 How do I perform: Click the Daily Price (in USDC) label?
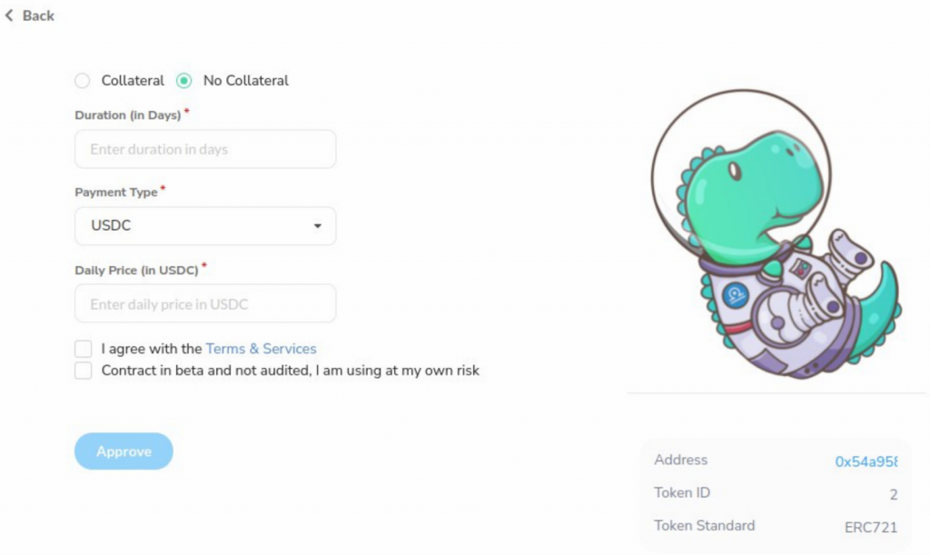point(136,270)
